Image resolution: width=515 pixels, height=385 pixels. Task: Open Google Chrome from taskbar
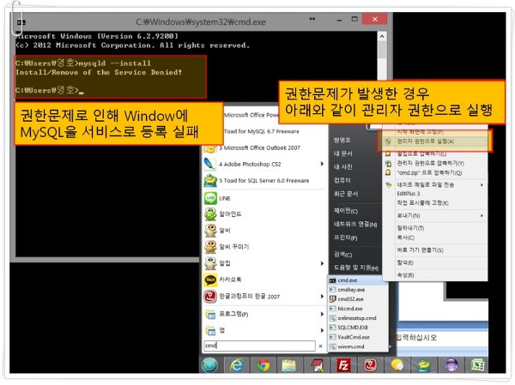[264, 365]
